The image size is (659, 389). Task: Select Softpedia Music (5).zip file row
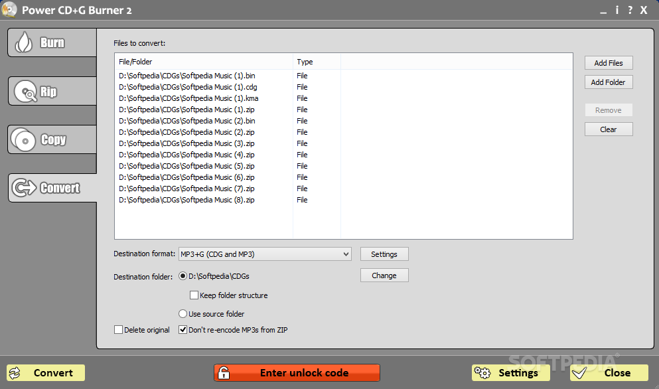point(343,166)
